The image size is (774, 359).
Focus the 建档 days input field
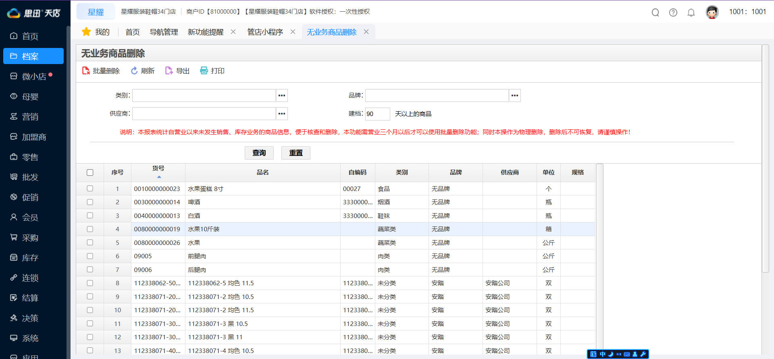(377, 114)
